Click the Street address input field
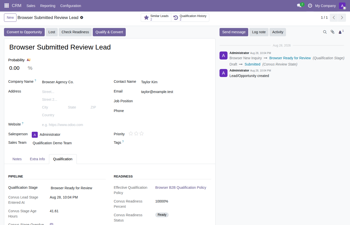The height and width of the screenshot is (225, 350). point(74,92)
